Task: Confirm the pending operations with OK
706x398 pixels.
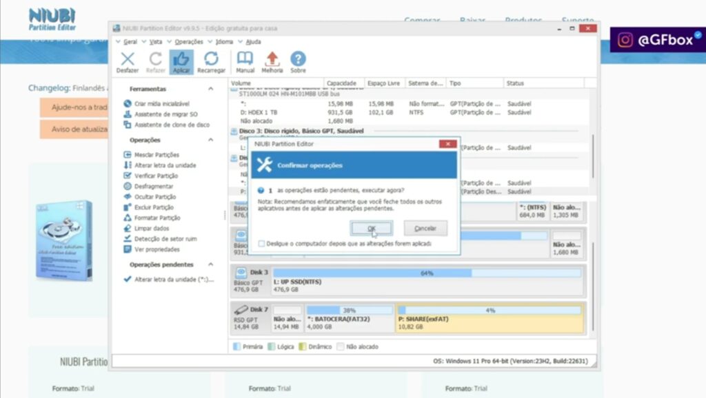Action: [x=371, y=229]
